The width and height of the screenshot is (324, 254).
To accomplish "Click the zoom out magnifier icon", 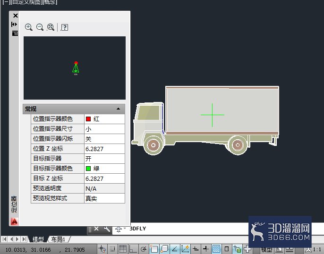I will click(x=40, y=27).
